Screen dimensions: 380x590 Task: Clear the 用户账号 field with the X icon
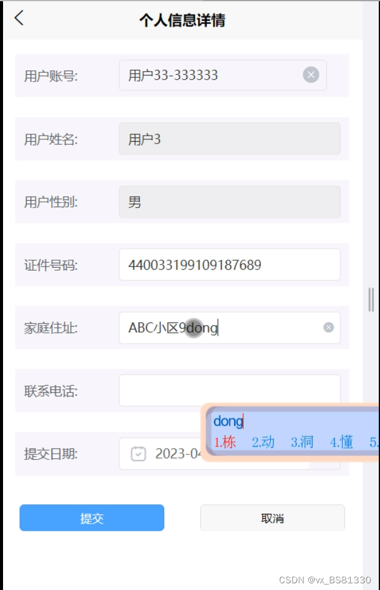311,74
